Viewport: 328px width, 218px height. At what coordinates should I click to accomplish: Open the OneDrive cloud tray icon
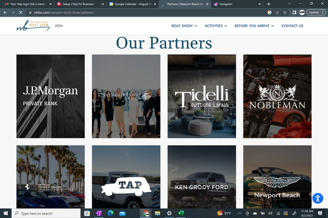pyautogui.click(x=255, y=213)
